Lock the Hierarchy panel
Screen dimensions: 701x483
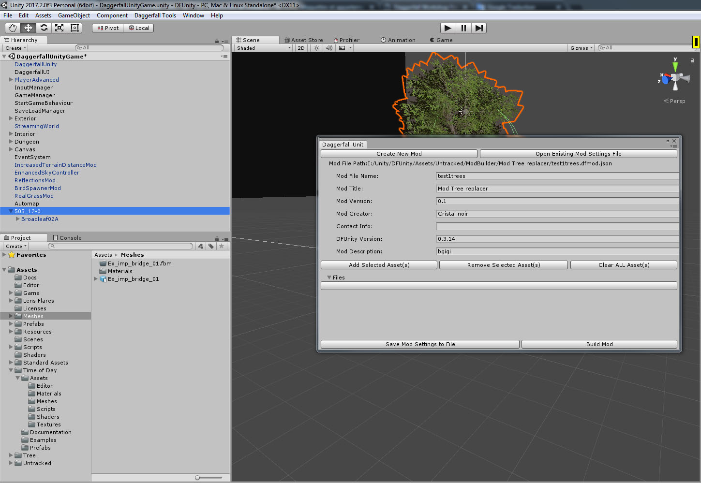point(217,41)
